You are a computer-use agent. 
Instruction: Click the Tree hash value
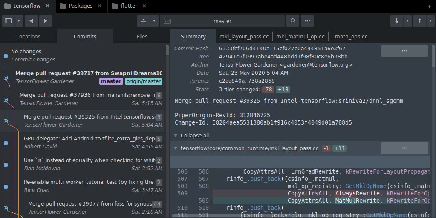pyautogui.click(x=283, y=57)
